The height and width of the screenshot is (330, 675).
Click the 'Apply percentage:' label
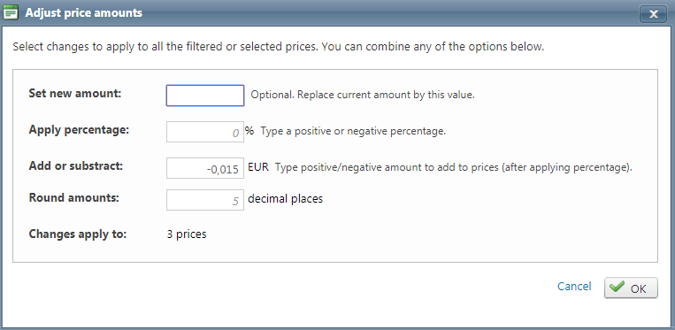pyautogui.click(x=79, y=129)
